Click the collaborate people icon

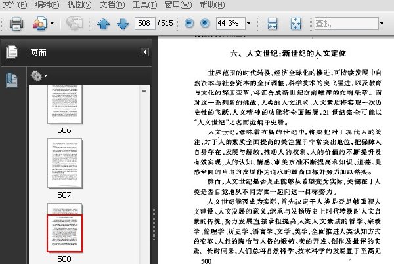click(x=39, y=24)
